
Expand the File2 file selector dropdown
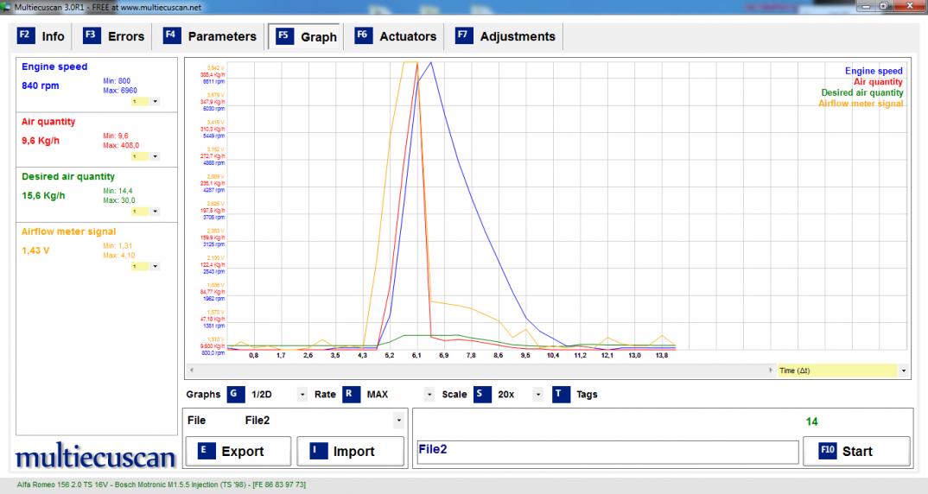coord(398,421)
